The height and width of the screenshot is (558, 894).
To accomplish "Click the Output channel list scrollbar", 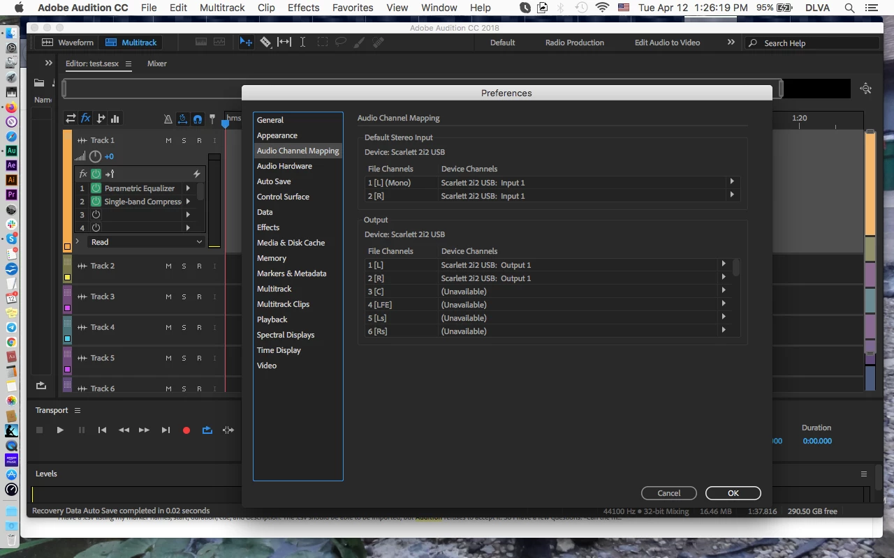I will [x=736, y=267].
